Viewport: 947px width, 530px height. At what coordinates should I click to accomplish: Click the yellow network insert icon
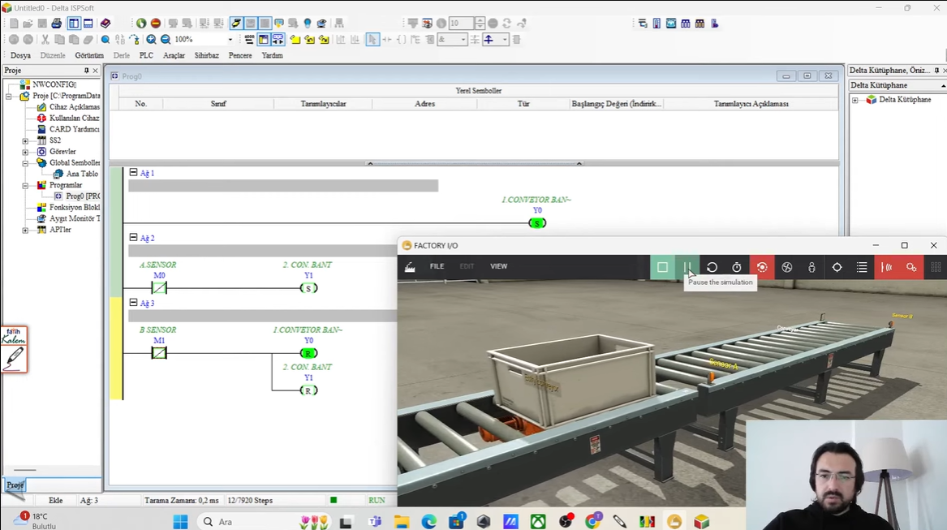[x=295, y=40]
